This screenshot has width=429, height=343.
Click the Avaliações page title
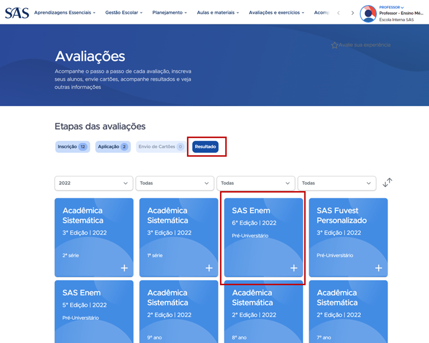[x=90, y=57]
